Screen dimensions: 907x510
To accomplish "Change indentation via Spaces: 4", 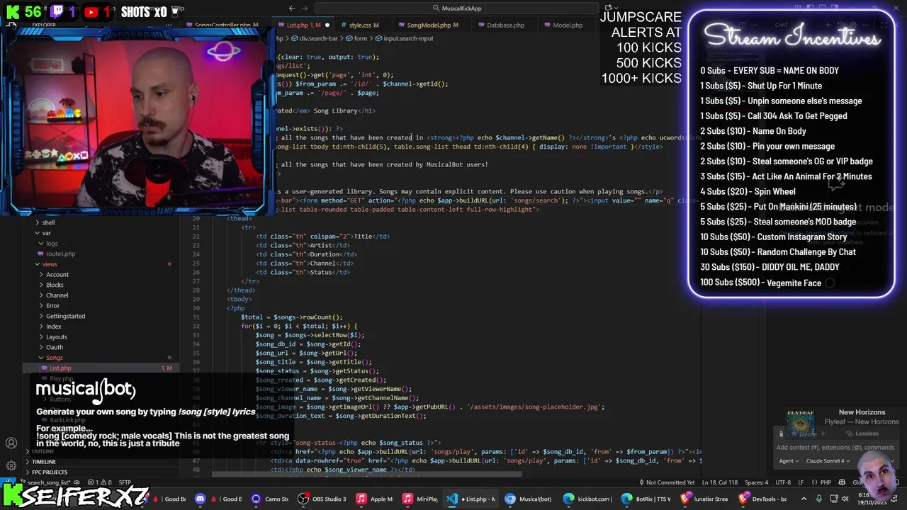I will pyautogui.click(x=756, y=482).
